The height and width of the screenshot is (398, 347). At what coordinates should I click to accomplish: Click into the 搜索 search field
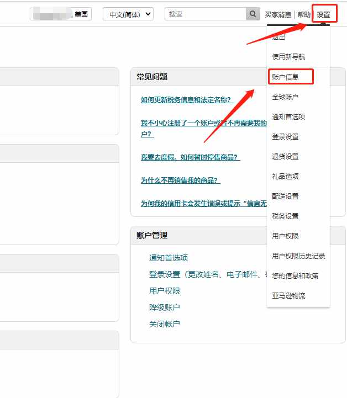pyautogui.click(x=206, y=14)
